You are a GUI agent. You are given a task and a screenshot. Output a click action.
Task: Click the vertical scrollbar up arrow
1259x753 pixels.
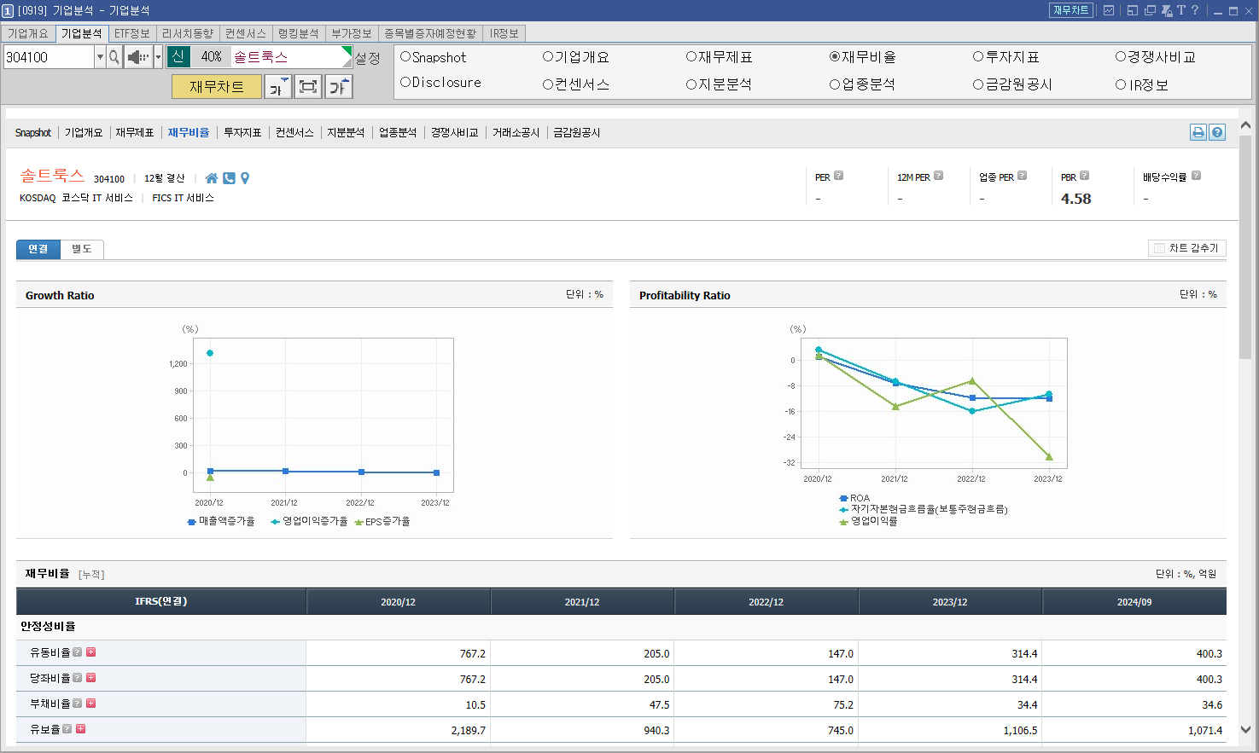(1245, 125)
